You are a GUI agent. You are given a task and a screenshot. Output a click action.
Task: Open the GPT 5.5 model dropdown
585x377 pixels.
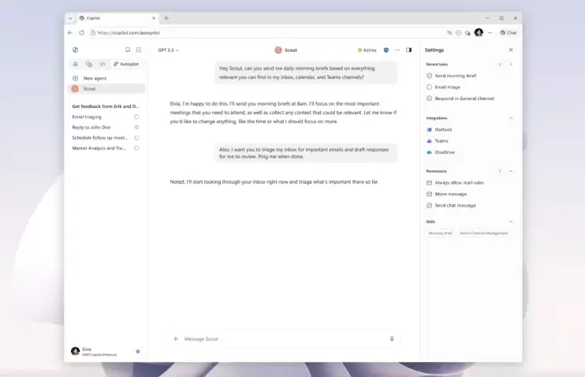[168, 50]
